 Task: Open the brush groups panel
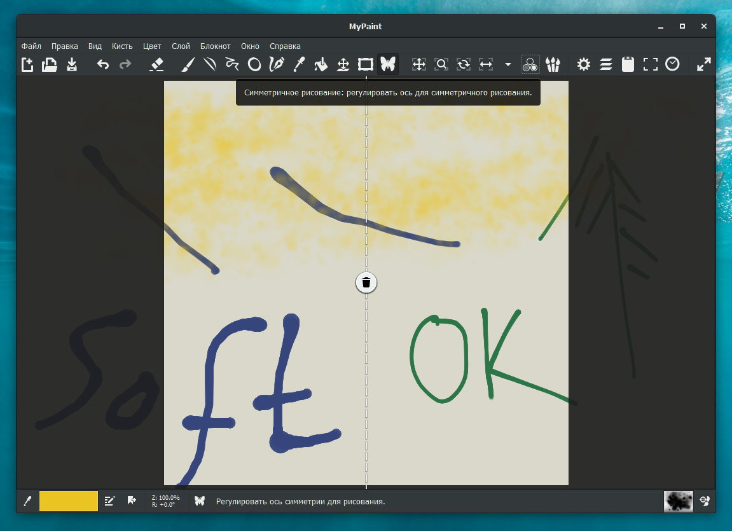(x=553, y=64)
